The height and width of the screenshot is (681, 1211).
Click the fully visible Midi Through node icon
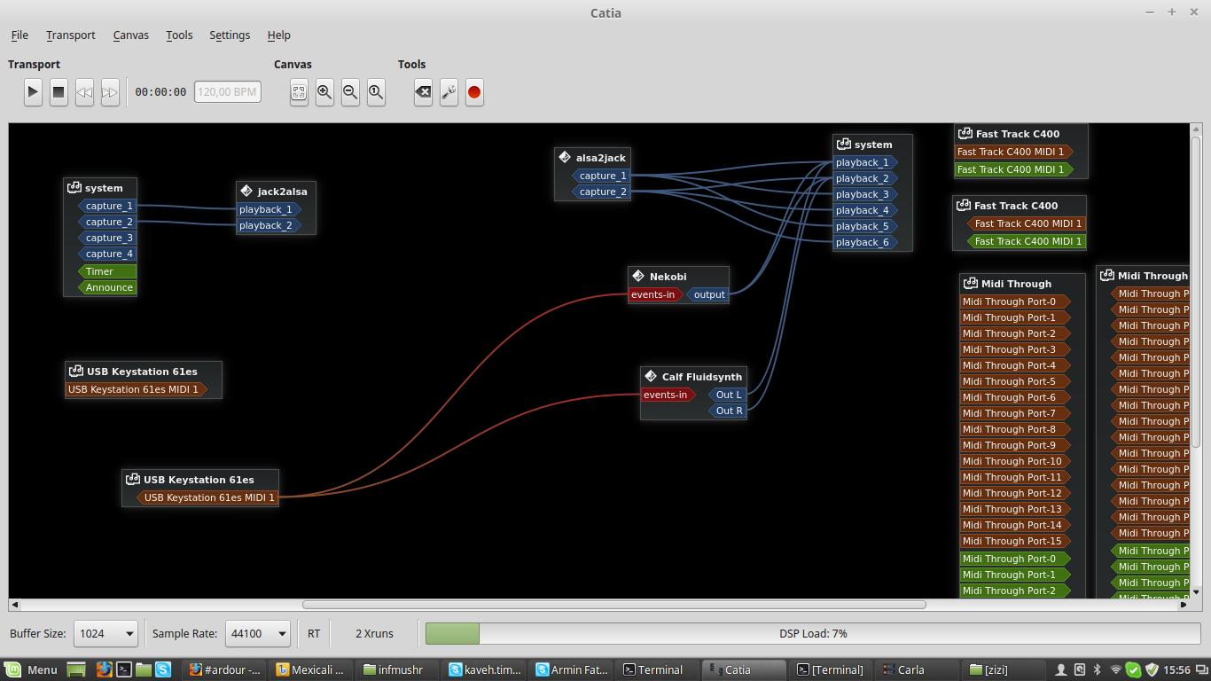(971, 283)
